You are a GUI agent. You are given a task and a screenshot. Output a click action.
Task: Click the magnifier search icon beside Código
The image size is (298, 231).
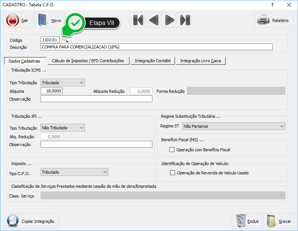coord(65,39)
